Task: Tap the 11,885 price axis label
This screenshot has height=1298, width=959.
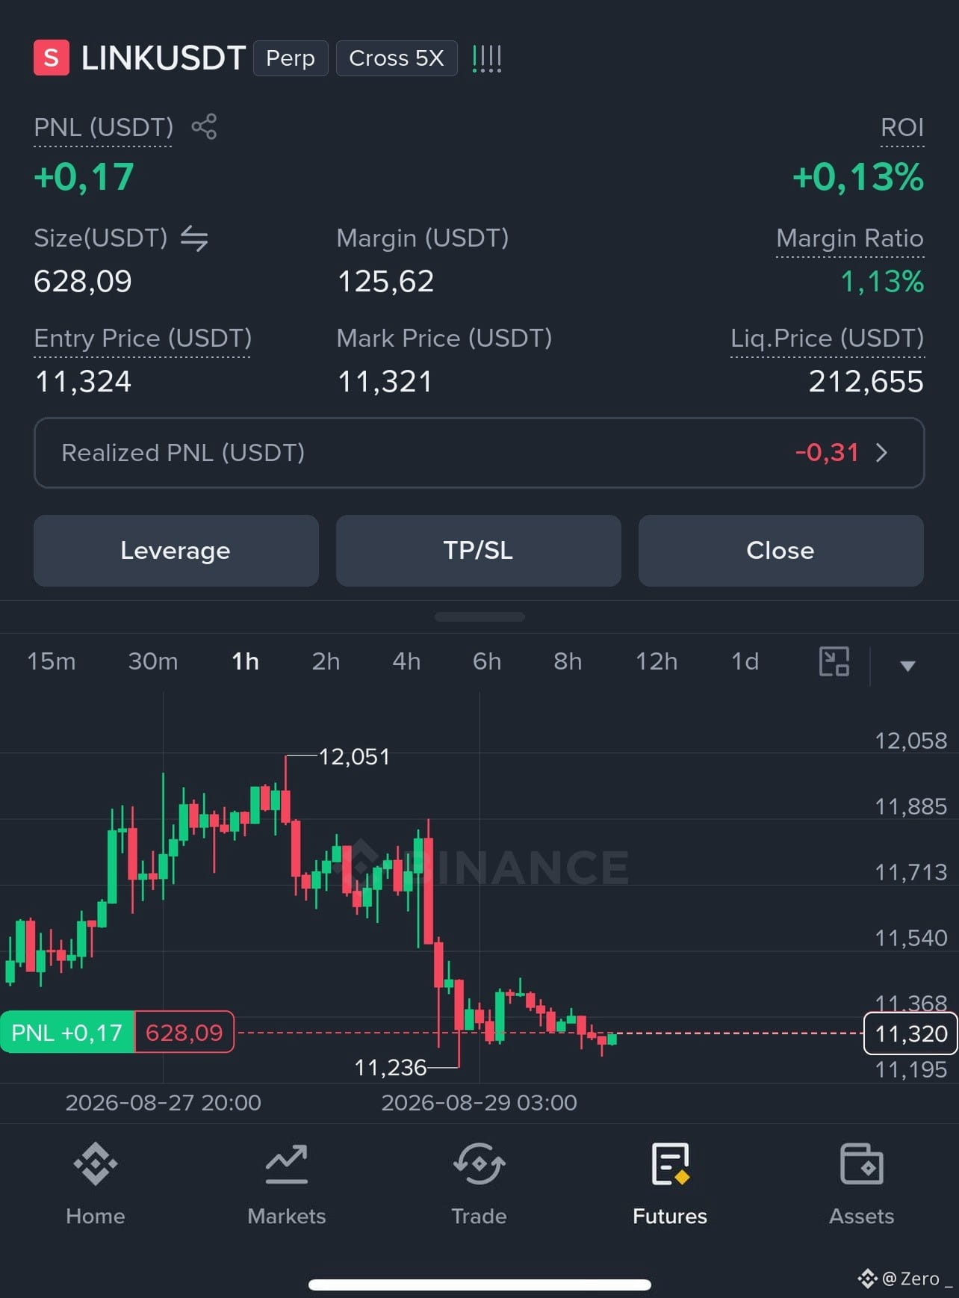Action: click(910, 806)
